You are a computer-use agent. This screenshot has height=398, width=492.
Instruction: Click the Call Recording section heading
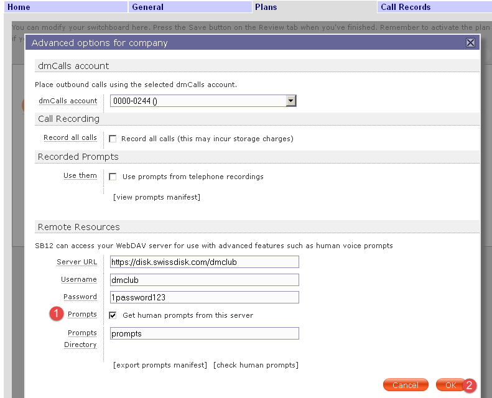[x=68, y=119]
